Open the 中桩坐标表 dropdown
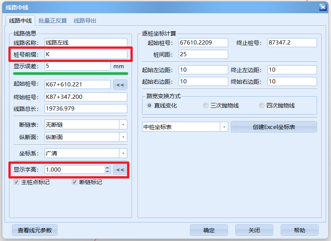 tap(224, 127)
